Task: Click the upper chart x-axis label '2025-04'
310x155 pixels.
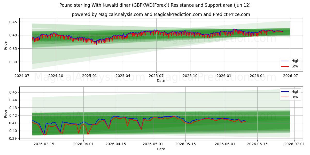Action: pos(123,76)
